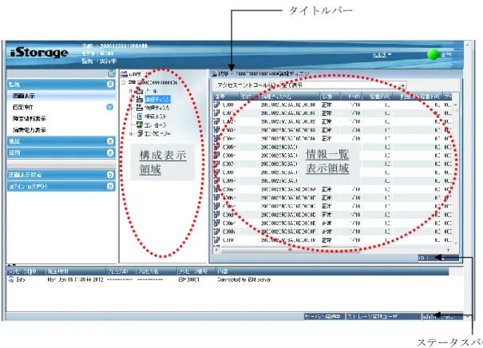Open the アクセスコントロール dropdown
Image resolution: width=483 pixels, height=348 pixels.
pos(402,85)
